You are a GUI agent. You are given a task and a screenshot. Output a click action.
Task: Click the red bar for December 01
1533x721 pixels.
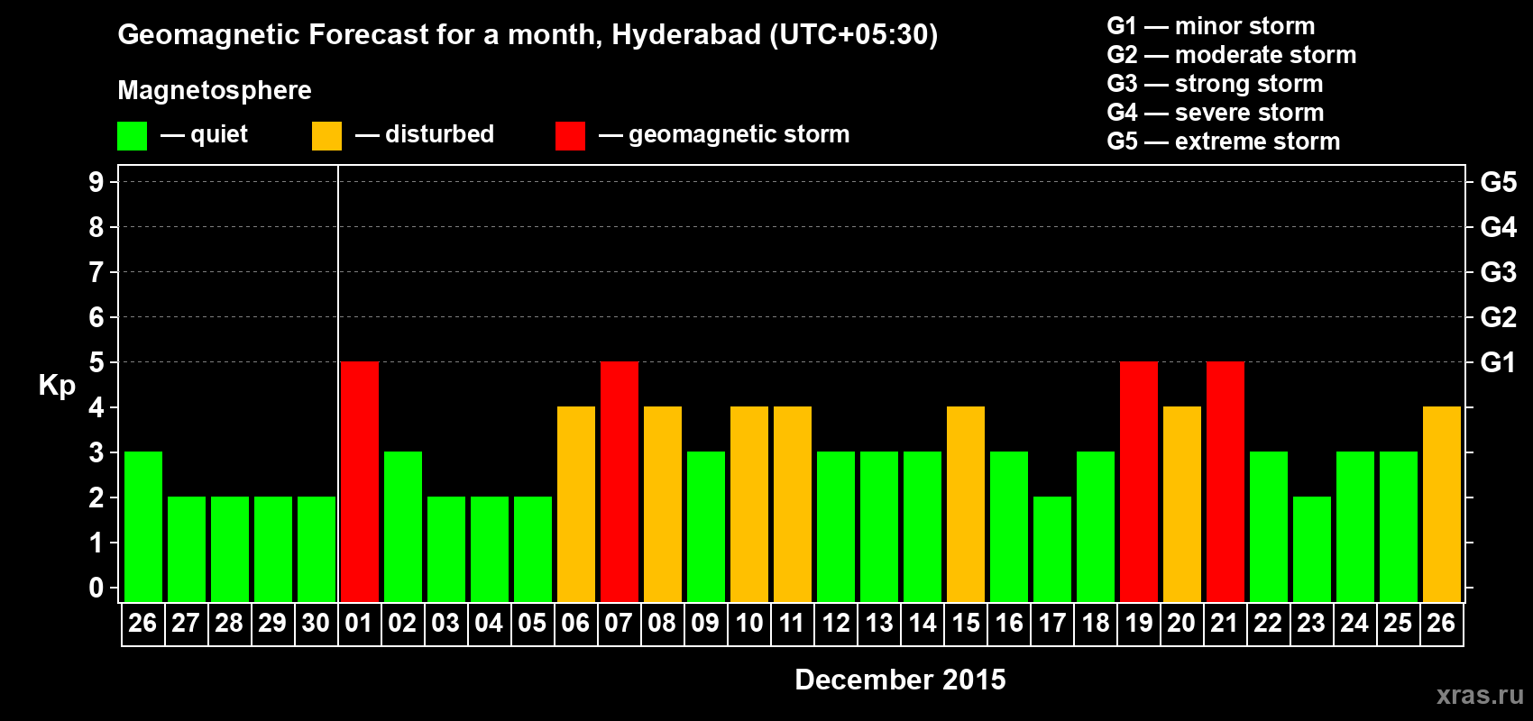[360, 482]
